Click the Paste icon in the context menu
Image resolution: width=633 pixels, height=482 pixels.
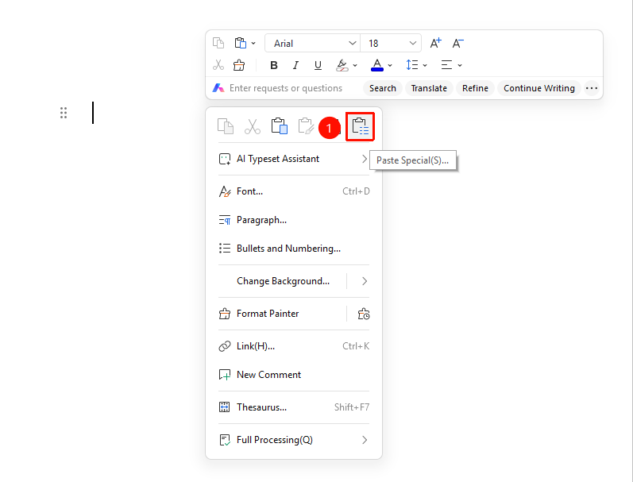coord(280,126)
